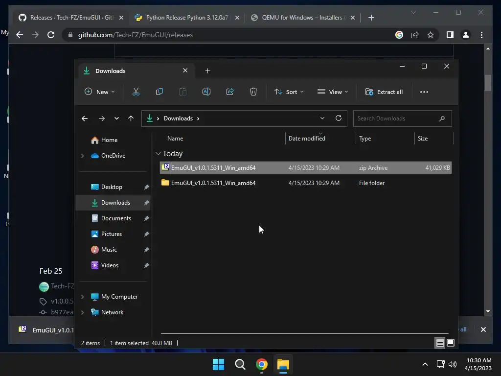The width and height of the screenshot is (501, 376).
Task: Open recent locations dropdown arrow
Action: [116, 118]
